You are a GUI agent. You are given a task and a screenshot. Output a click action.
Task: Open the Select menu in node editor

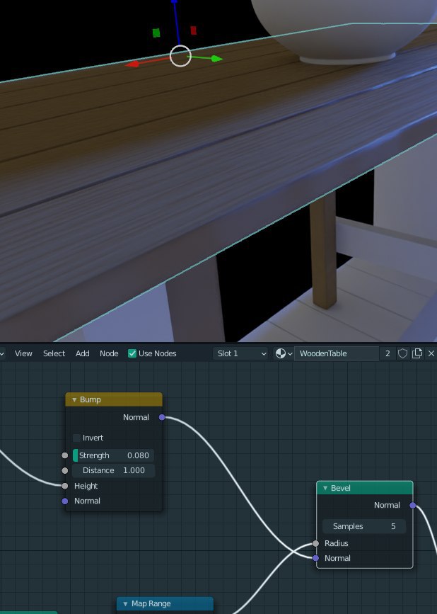[x=54, y=353]
